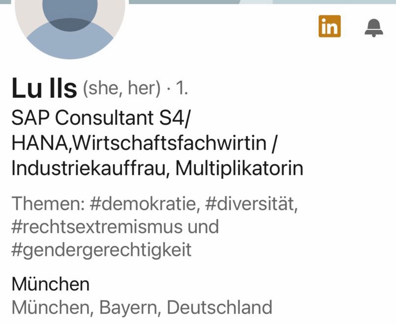Viewport: 396px width, 325px height.
Task: Tap the cover banner strip at top
Action: 261,2
